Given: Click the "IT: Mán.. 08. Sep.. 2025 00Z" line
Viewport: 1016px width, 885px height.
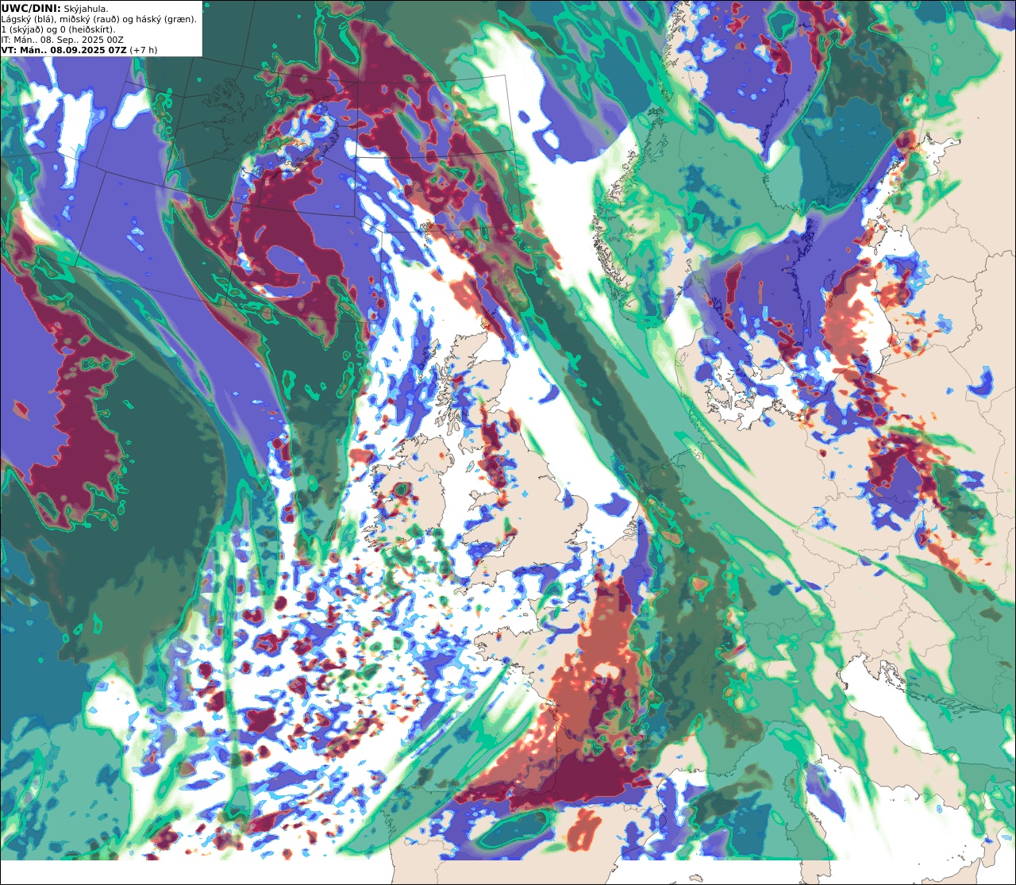Looking at the screenshot, I should pos(62,40).
